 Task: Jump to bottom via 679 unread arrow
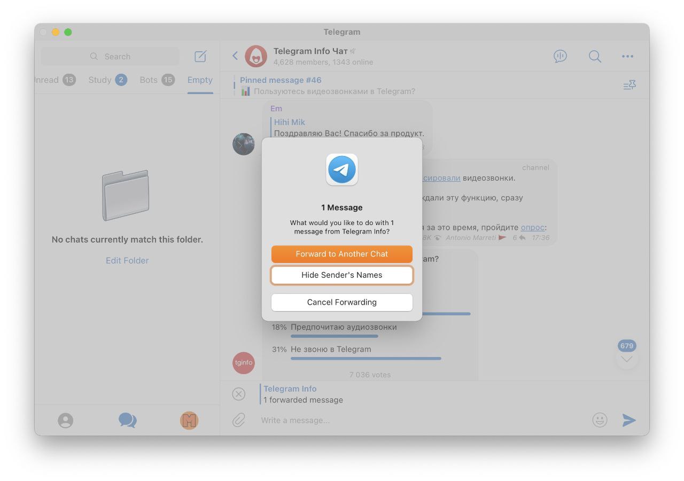pos(627,359)
